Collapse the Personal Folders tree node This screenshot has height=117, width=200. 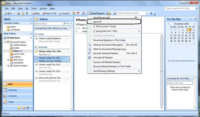[x=5, y=42]
